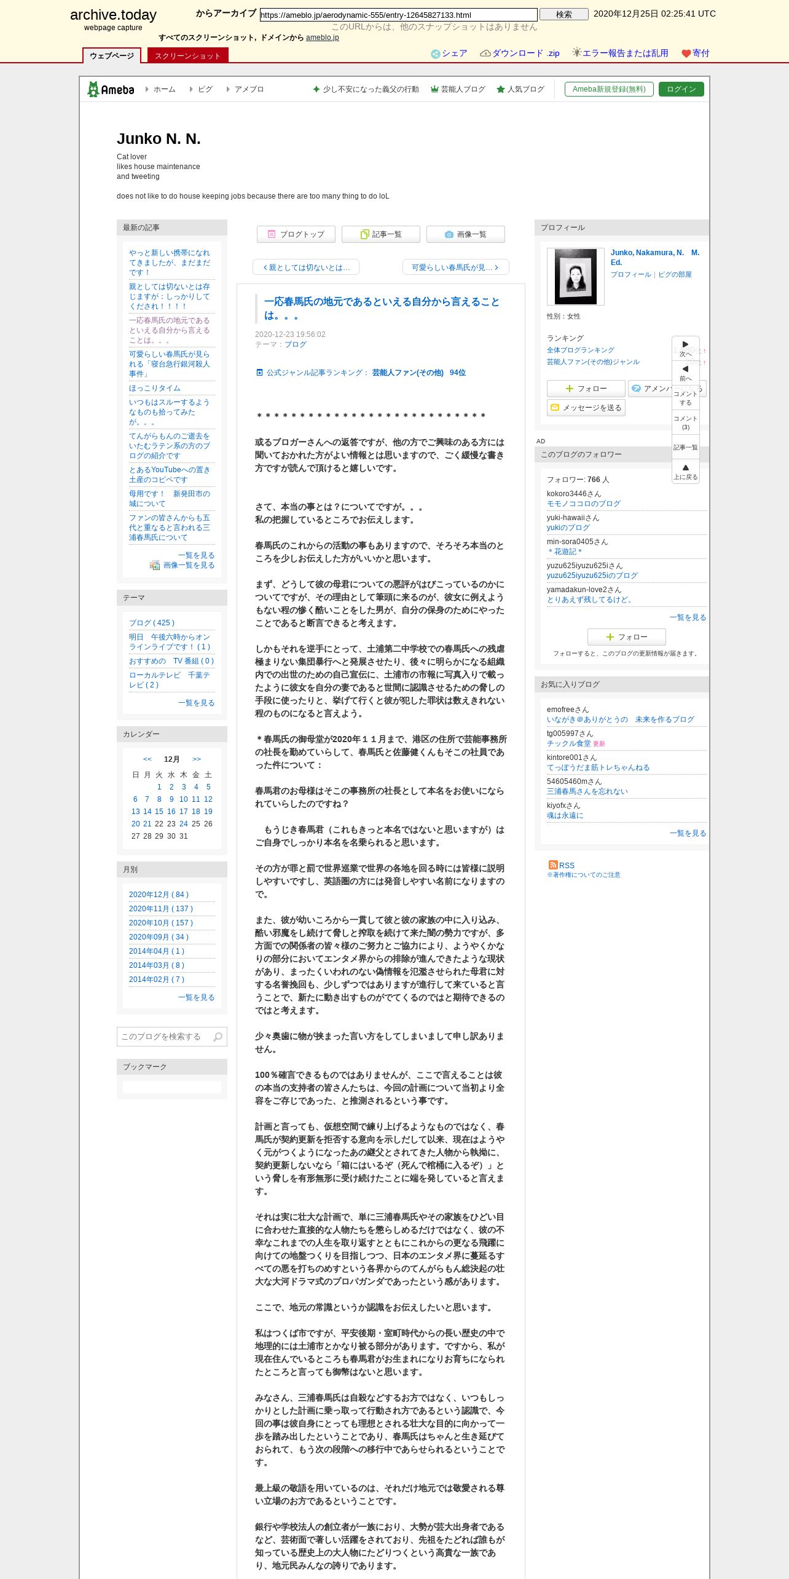Open the ブログトップ button
This screenshot has width=789, height=1579.
click(x=296, y=234)
